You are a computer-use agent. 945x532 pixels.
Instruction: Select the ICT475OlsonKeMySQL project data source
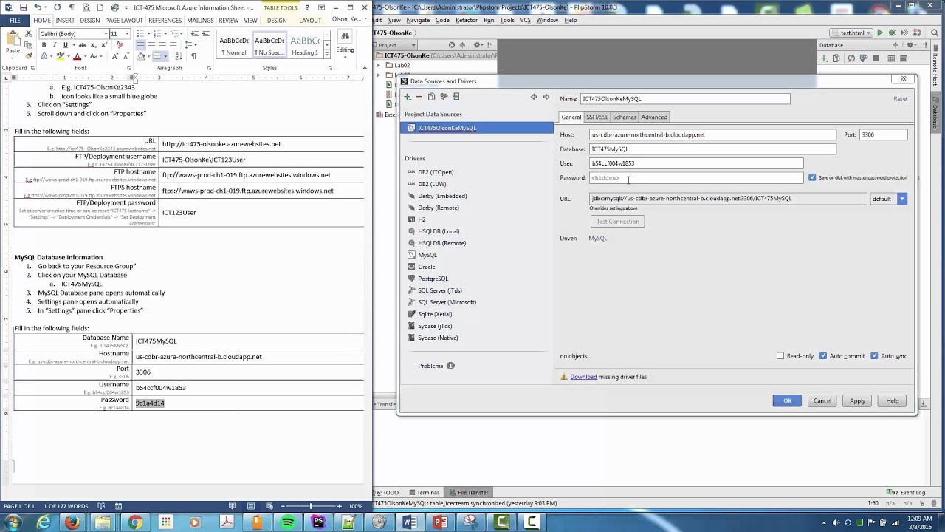(x=477, y=128)
